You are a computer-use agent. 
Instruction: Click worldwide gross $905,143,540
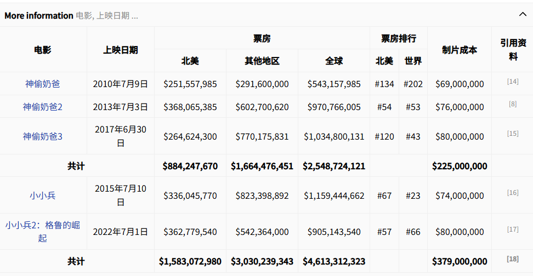pos(334,232)
